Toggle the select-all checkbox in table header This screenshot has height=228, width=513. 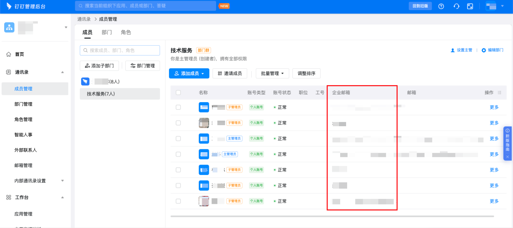click(x=178, y=93)
